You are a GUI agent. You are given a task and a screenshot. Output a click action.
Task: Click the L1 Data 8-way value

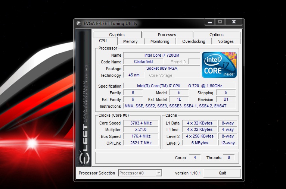pyautogui.click(x=228, y=123)
